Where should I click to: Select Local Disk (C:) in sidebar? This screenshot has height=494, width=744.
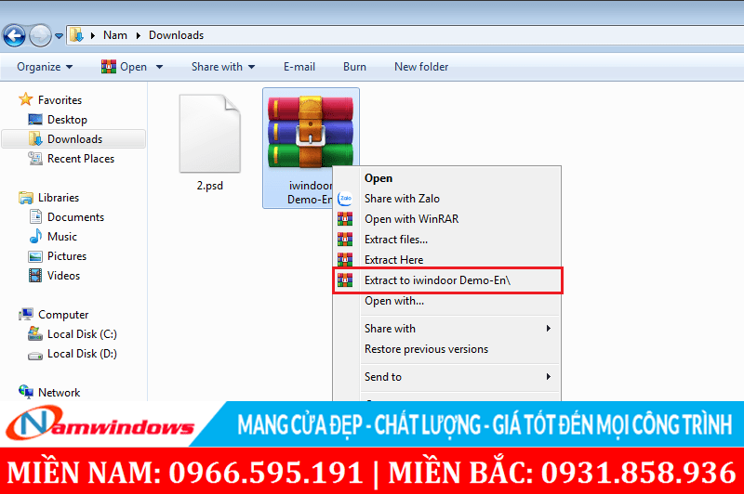click(82, 334)
